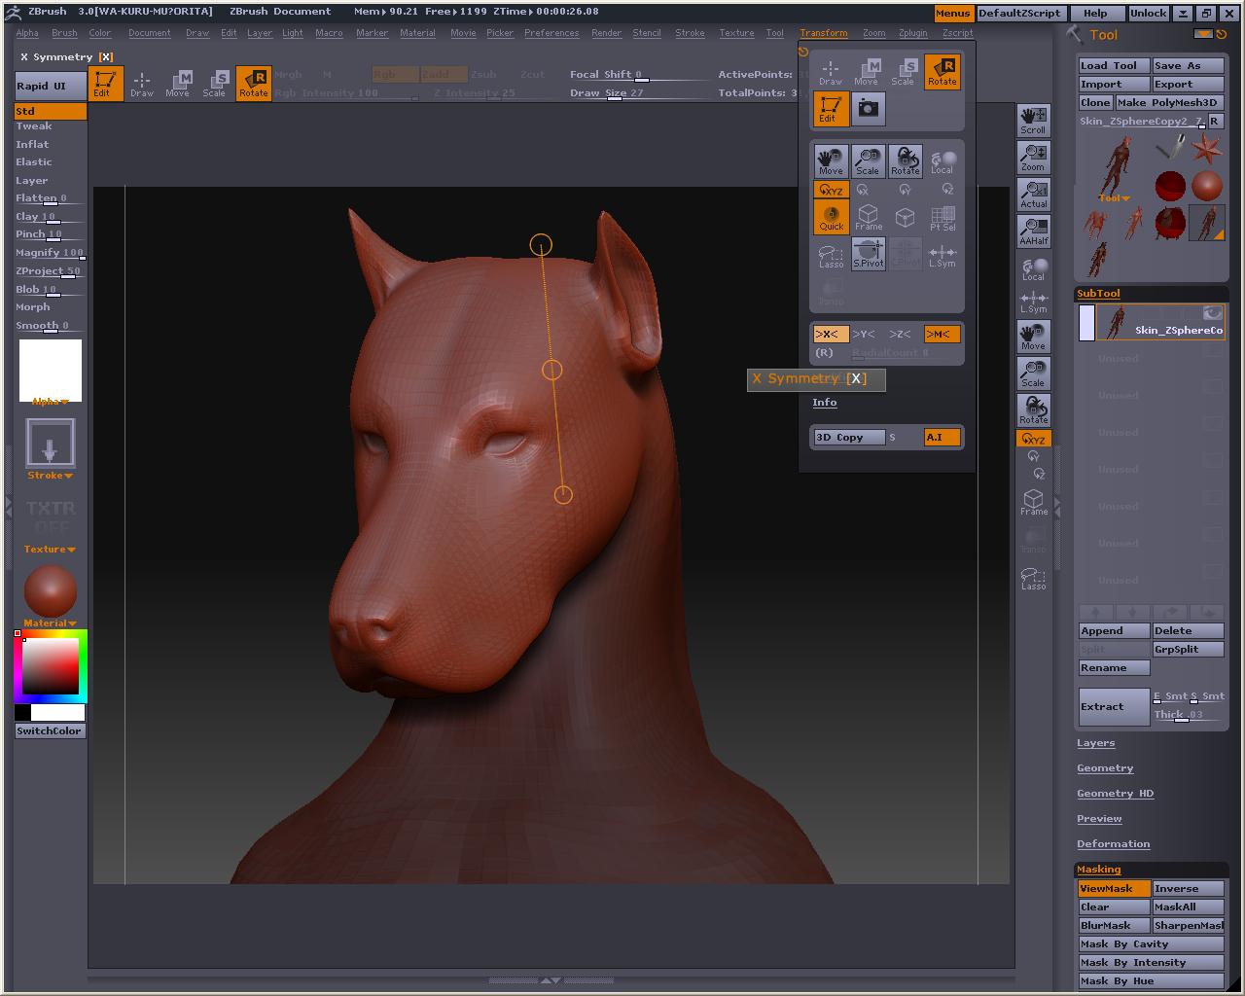The width and height of the screenshot is (1245, 996).
Task: Select the S.Pivot icon in Transform panel
Action: [x=868, y=253]
